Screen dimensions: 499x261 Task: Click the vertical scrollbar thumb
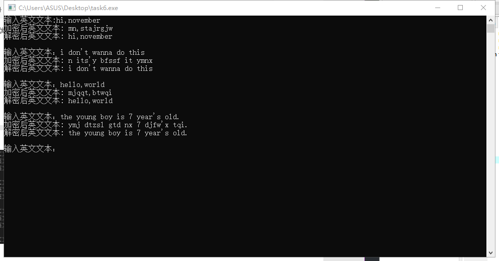[490, 28]
